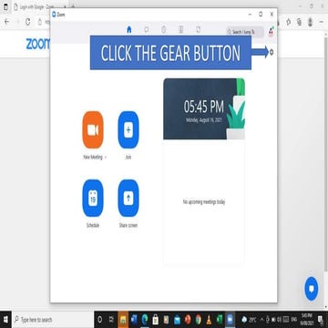328x328 pixels.
Task: Click the "New Meeting" label
Action: tap(93, 158)
